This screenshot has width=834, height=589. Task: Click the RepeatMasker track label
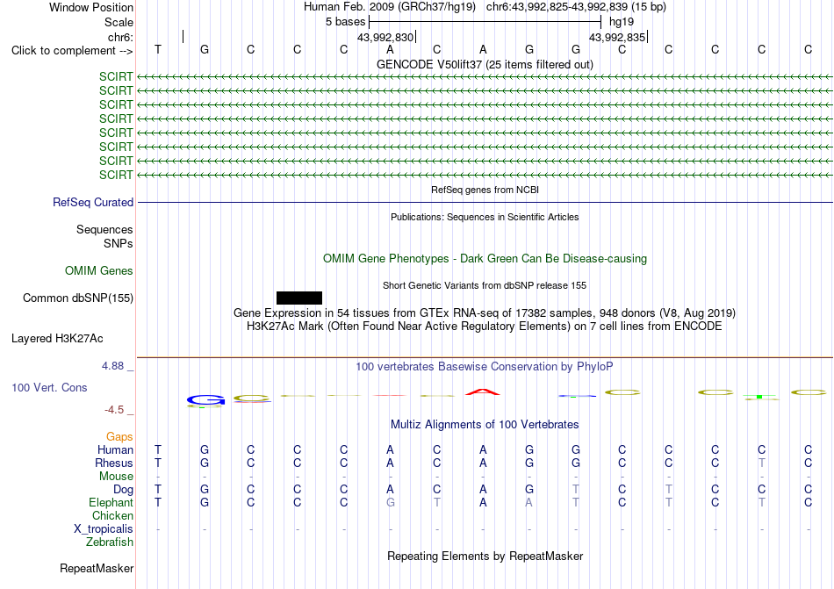97,568
